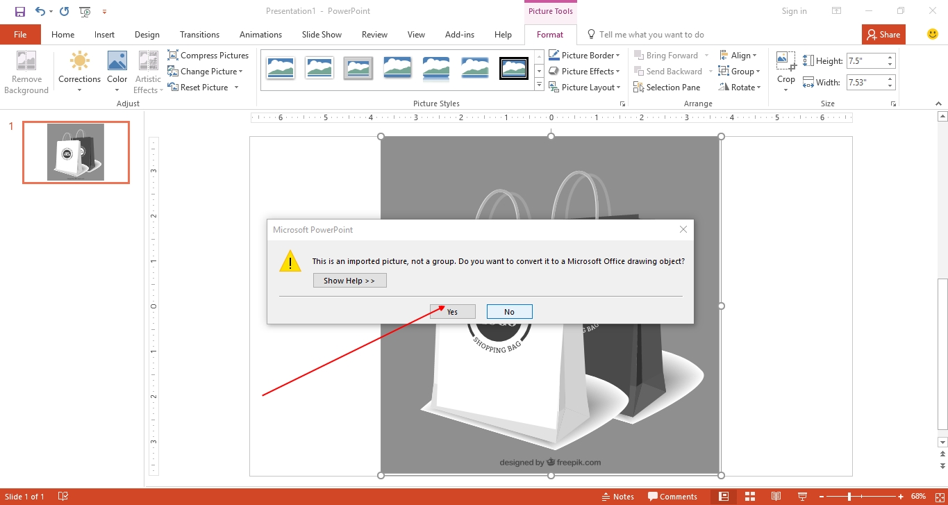Image resolution: width=948 pixels, height=505 pixels.
Task: Expand the Picture Styles gallery
Action: click(x=538, y=84)
